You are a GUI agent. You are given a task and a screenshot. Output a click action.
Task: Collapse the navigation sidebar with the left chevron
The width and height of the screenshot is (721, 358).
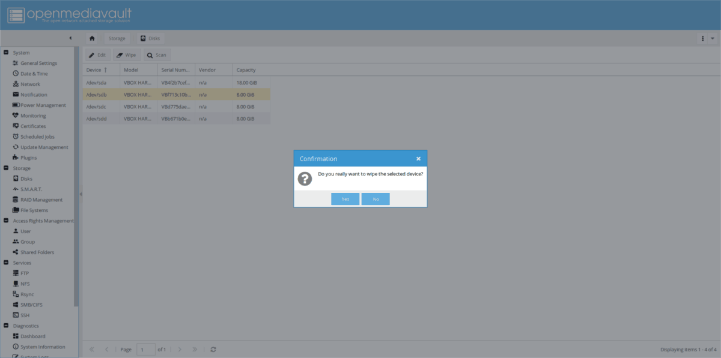70,37
